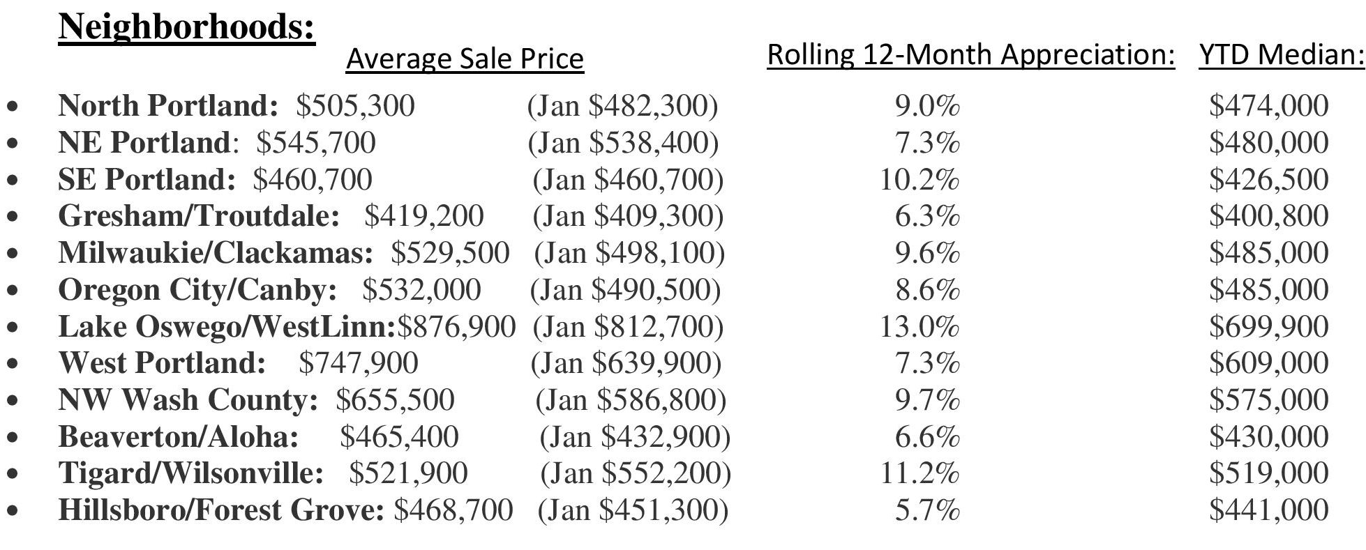The image size is (1366, 550).
Task: Select Tigard/Wilsonville Jan price $552,200
Action: pos(636,473)
